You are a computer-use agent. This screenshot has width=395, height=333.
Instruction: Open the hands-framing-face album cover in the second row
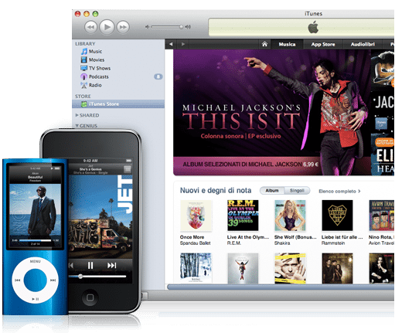coord(290,268)
